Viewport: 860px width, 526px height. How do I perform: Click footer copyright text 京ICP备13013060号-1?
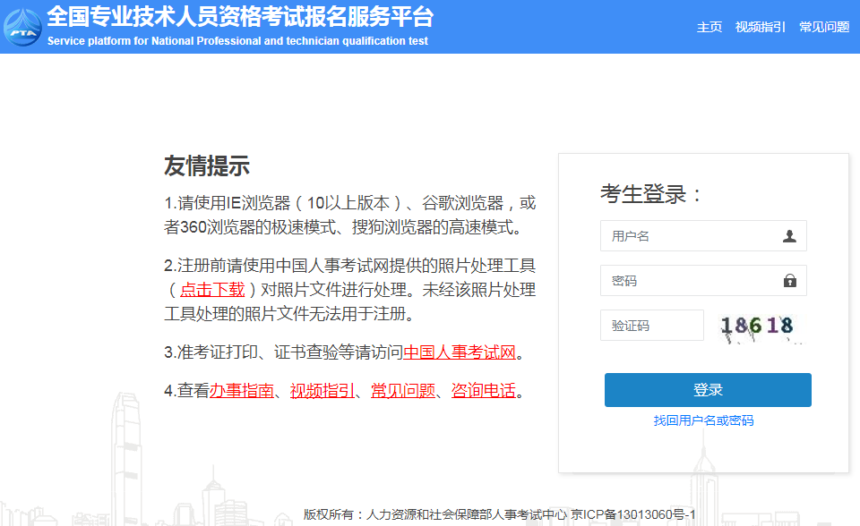[x=633, y=514]
